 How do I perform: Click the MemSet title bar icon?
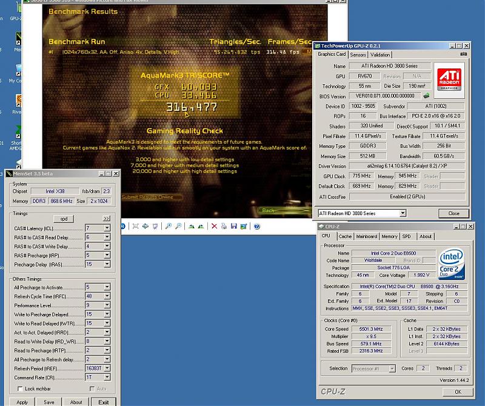(x=9, y=173)
